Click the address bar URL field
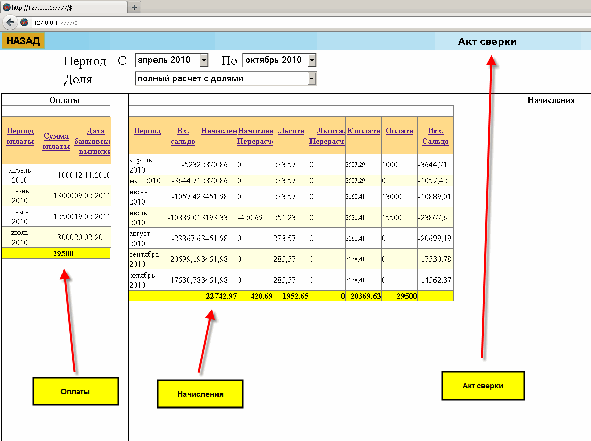 click(x=309, y=22)
